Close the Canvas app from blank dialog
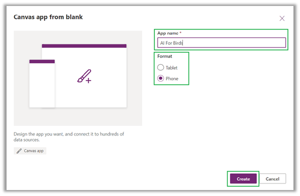The width and height of the screenshot is (300, 196). tap(282, 19)
